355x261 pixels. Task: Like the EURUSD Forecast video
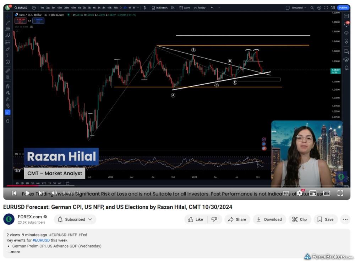[x=196, y=219]
